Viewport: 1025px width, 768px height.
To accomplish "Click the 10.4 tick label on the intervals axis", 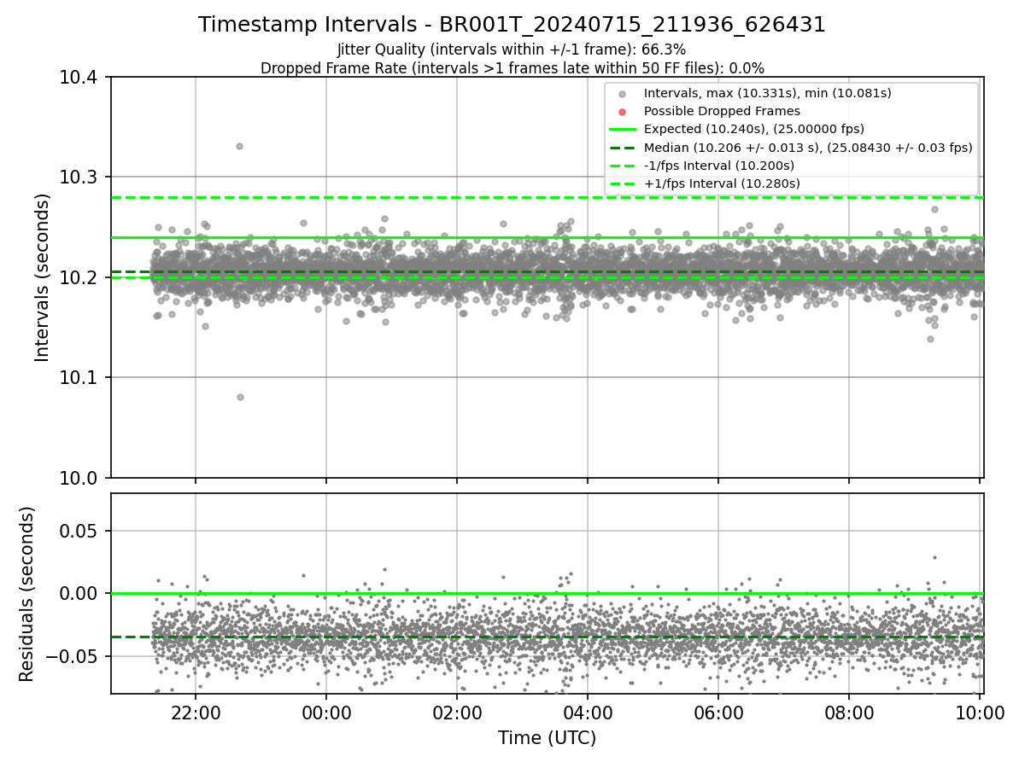I will (80, 78).
